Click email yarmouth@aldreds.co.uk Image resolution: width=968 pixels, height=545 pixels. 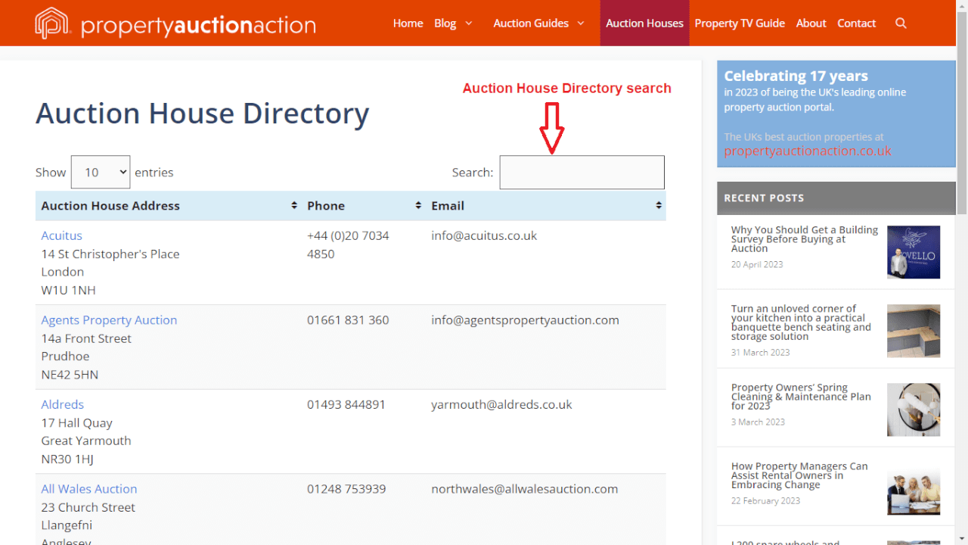click(x=501, y=404)
